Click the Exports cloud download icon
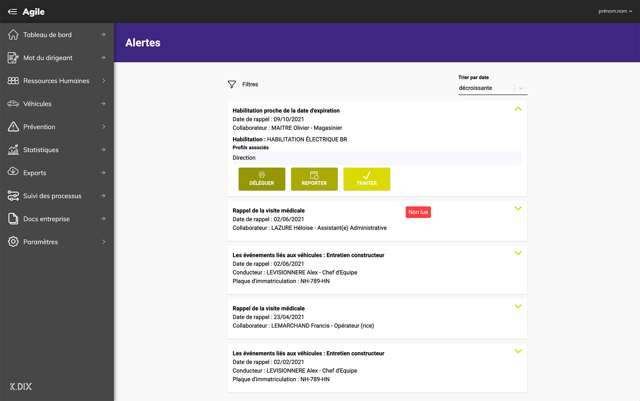This screenshot has height=401, width=640. point(13,171)
